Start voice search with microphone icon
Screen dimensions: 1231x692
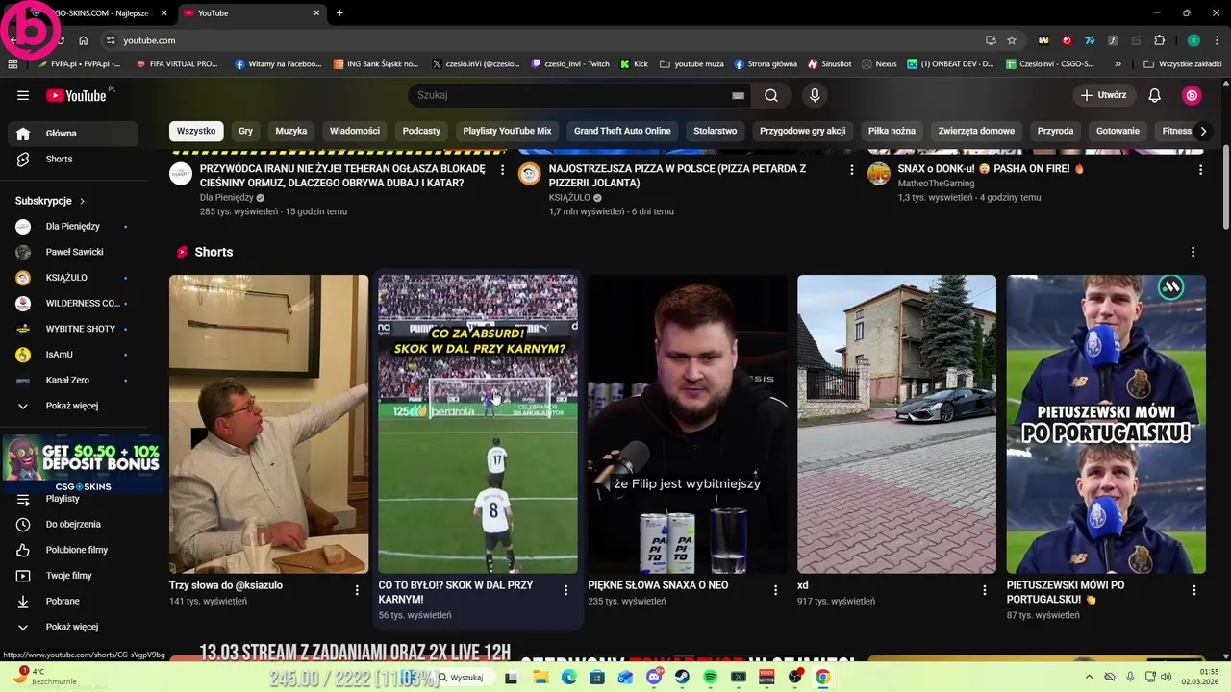click(x=815, y=95)
